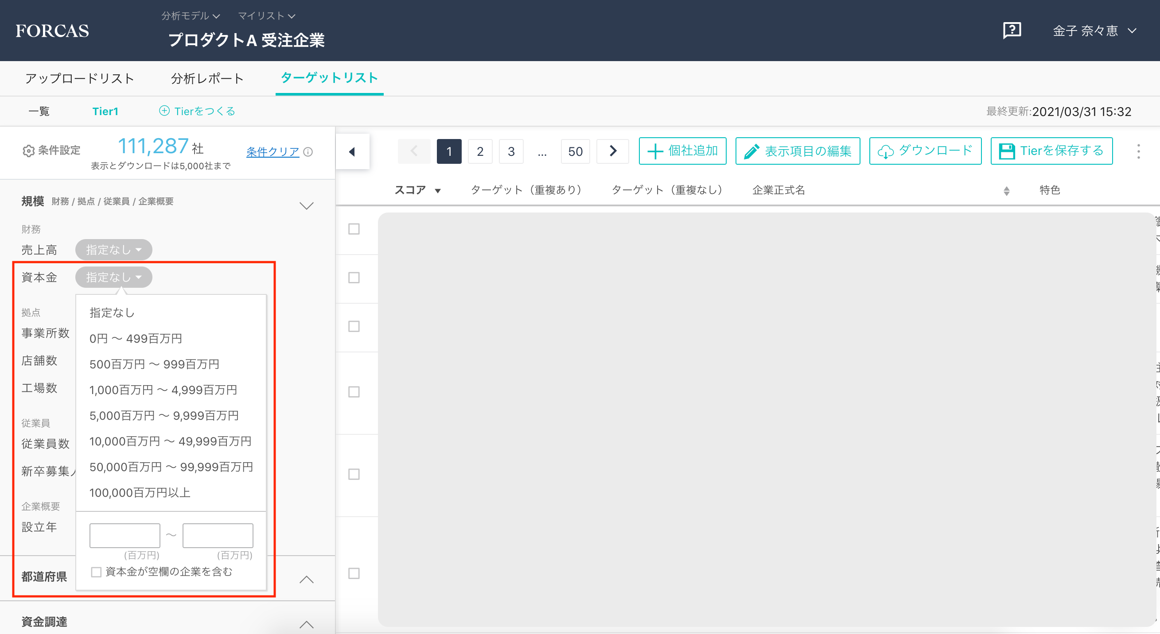Click the 条件設定 gear icon
1160x634 pixels.
[28, 151]
